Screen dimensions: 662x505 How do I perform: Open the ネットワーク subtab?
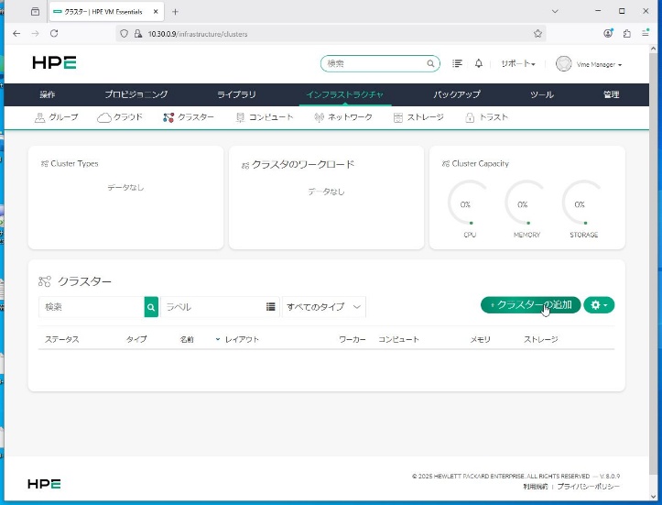[343, 117]
